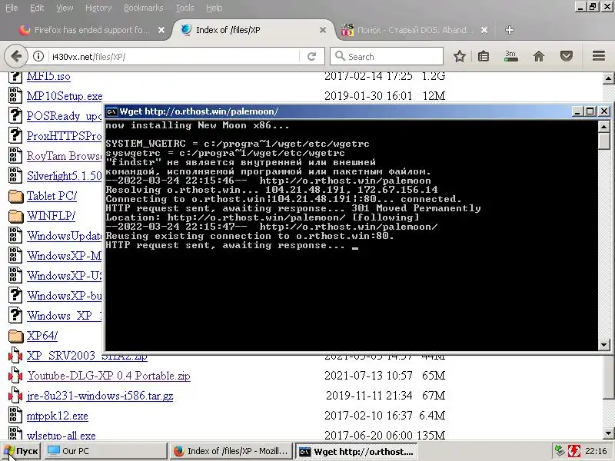Download jre-8u231-windows-i586.tar.gz
Screen dimensions: 615x461
tap(100, 396)
